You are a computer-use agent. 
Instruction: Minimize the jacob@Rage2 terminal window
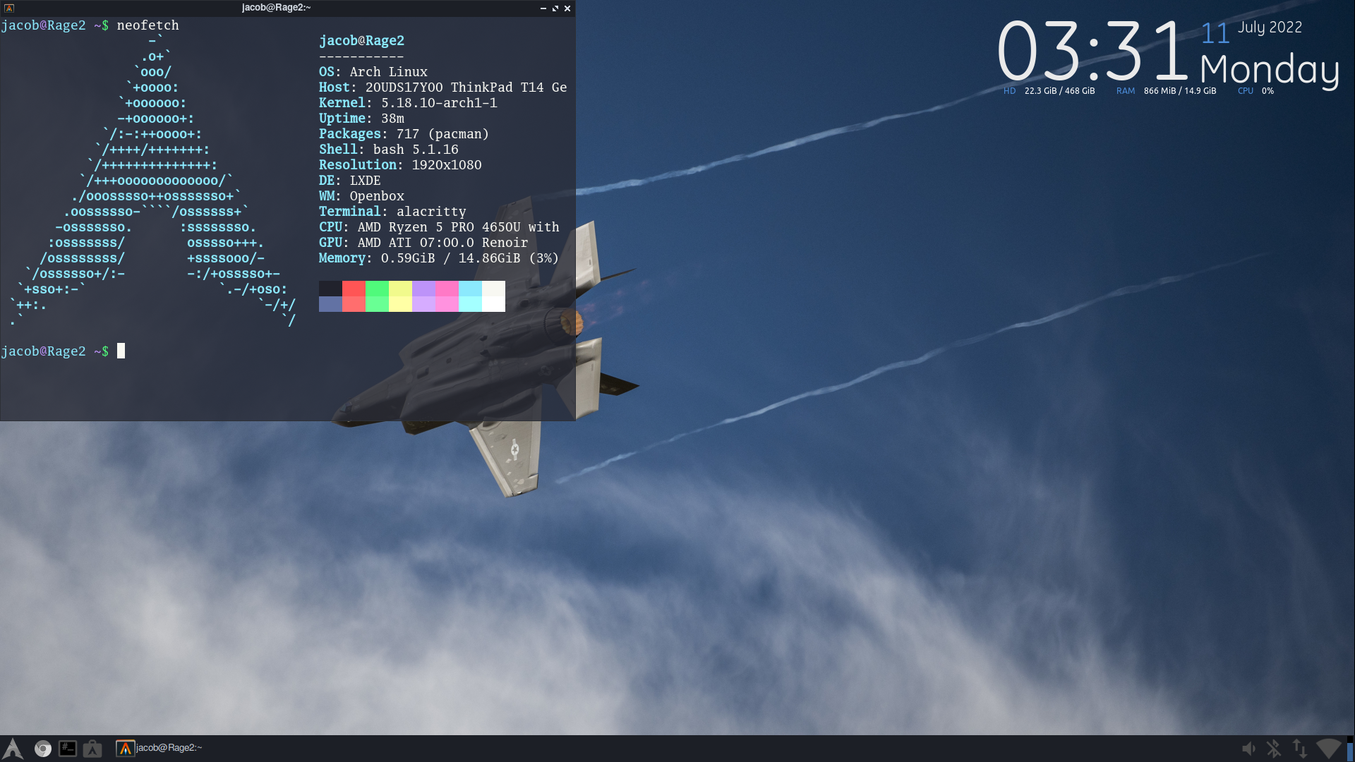pyautogui.click(x=543, y=8)
